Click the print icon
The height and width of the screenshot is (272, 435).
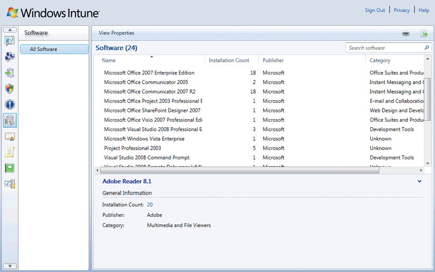406,33
